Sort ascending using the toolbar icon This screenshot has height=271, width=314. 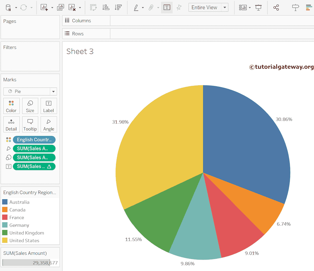[106, 7]
